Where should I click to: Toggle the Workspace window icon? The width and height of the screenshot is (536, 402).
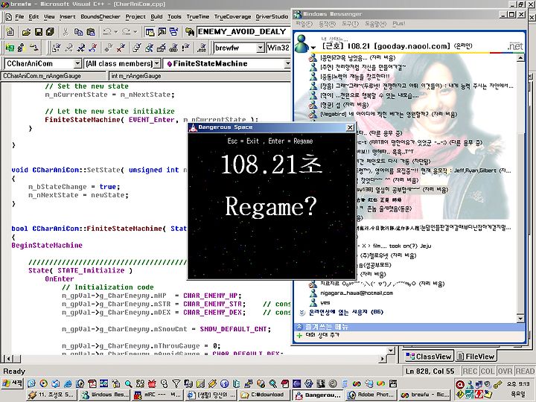pyautogui.click(x=150, y=32)
